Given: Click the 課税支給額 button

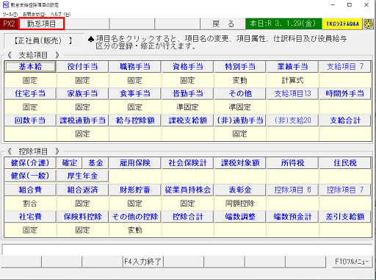Looking at the screenshot, I should click(x=187, y=121).
